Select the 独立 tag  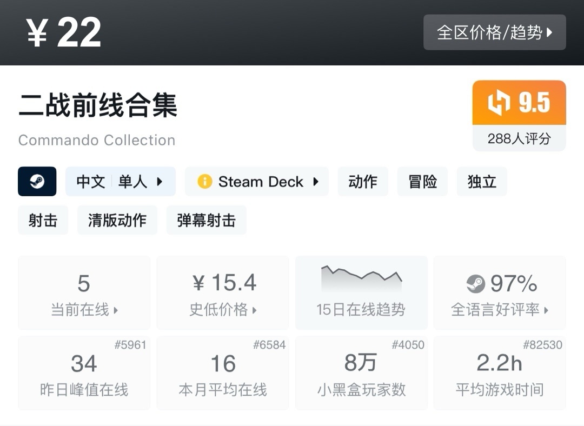481,182
